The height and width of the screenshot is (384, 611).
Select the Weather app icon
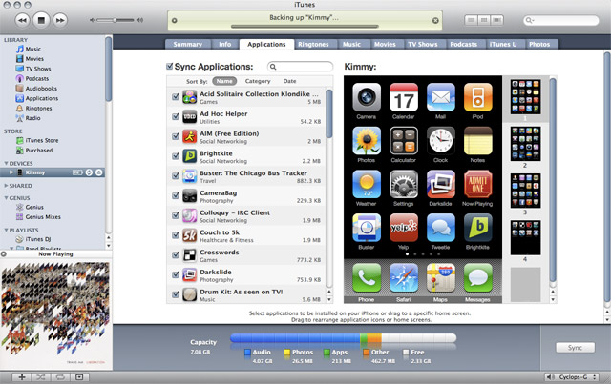367,185
